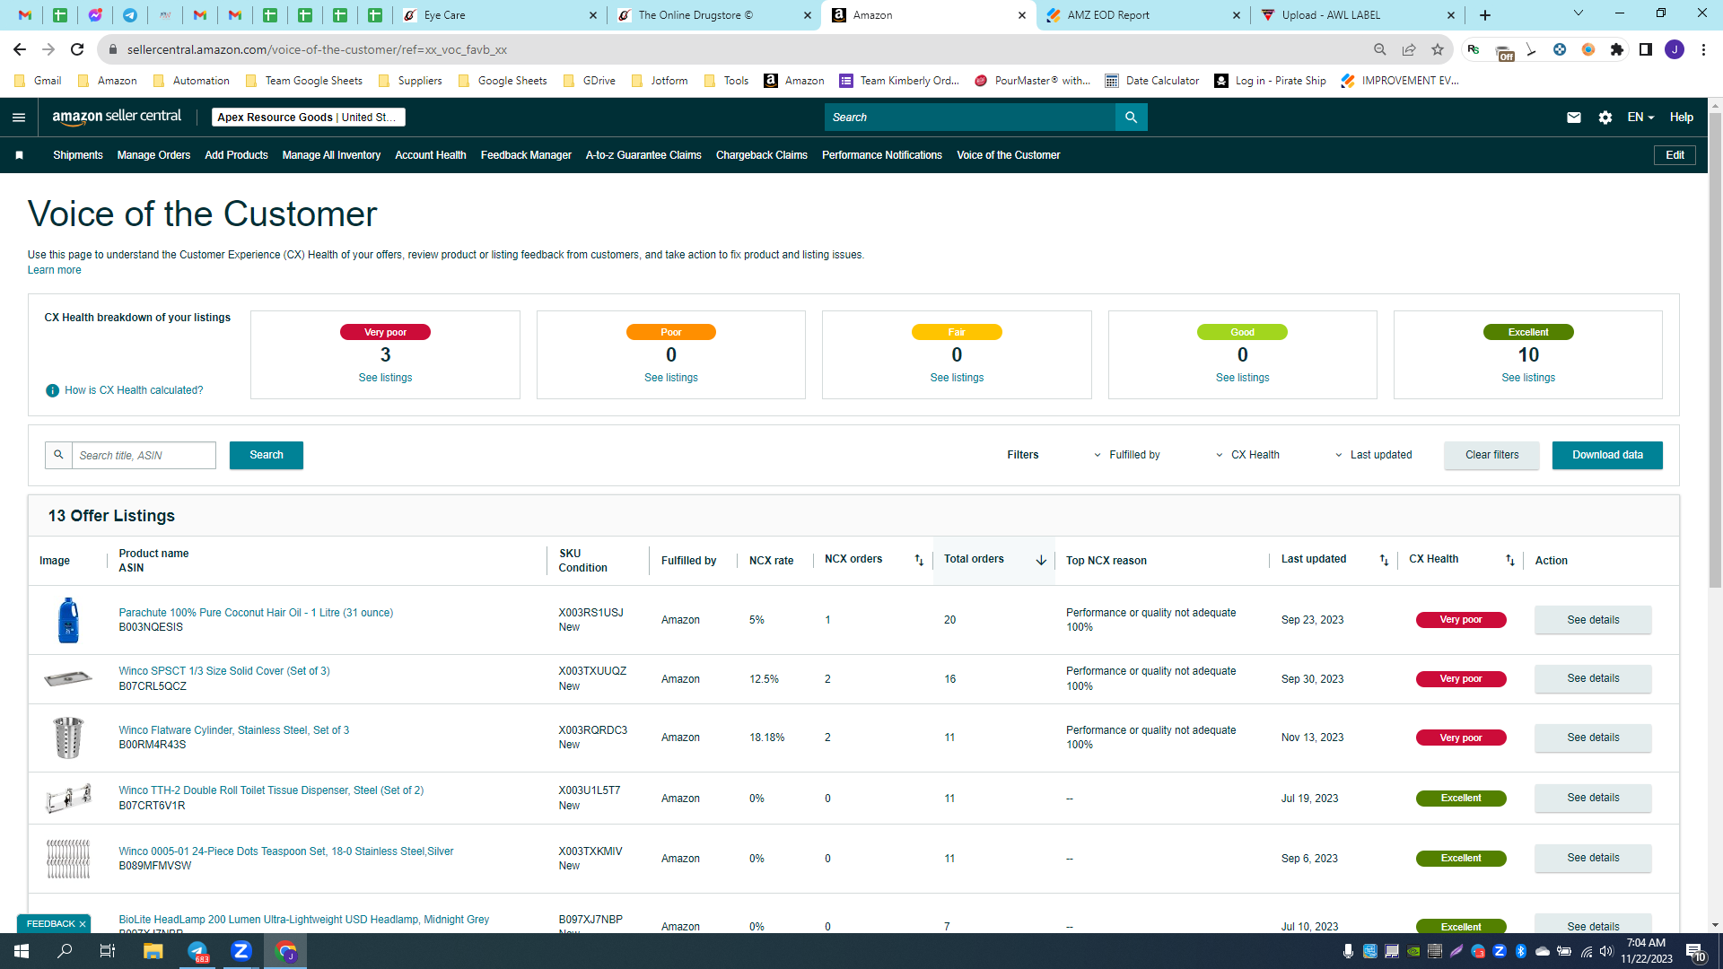Switch to the AMZ EOD Report tab
Image resolution: width=1723 pixels, height=969 pixels.
tap(1142, 15)
